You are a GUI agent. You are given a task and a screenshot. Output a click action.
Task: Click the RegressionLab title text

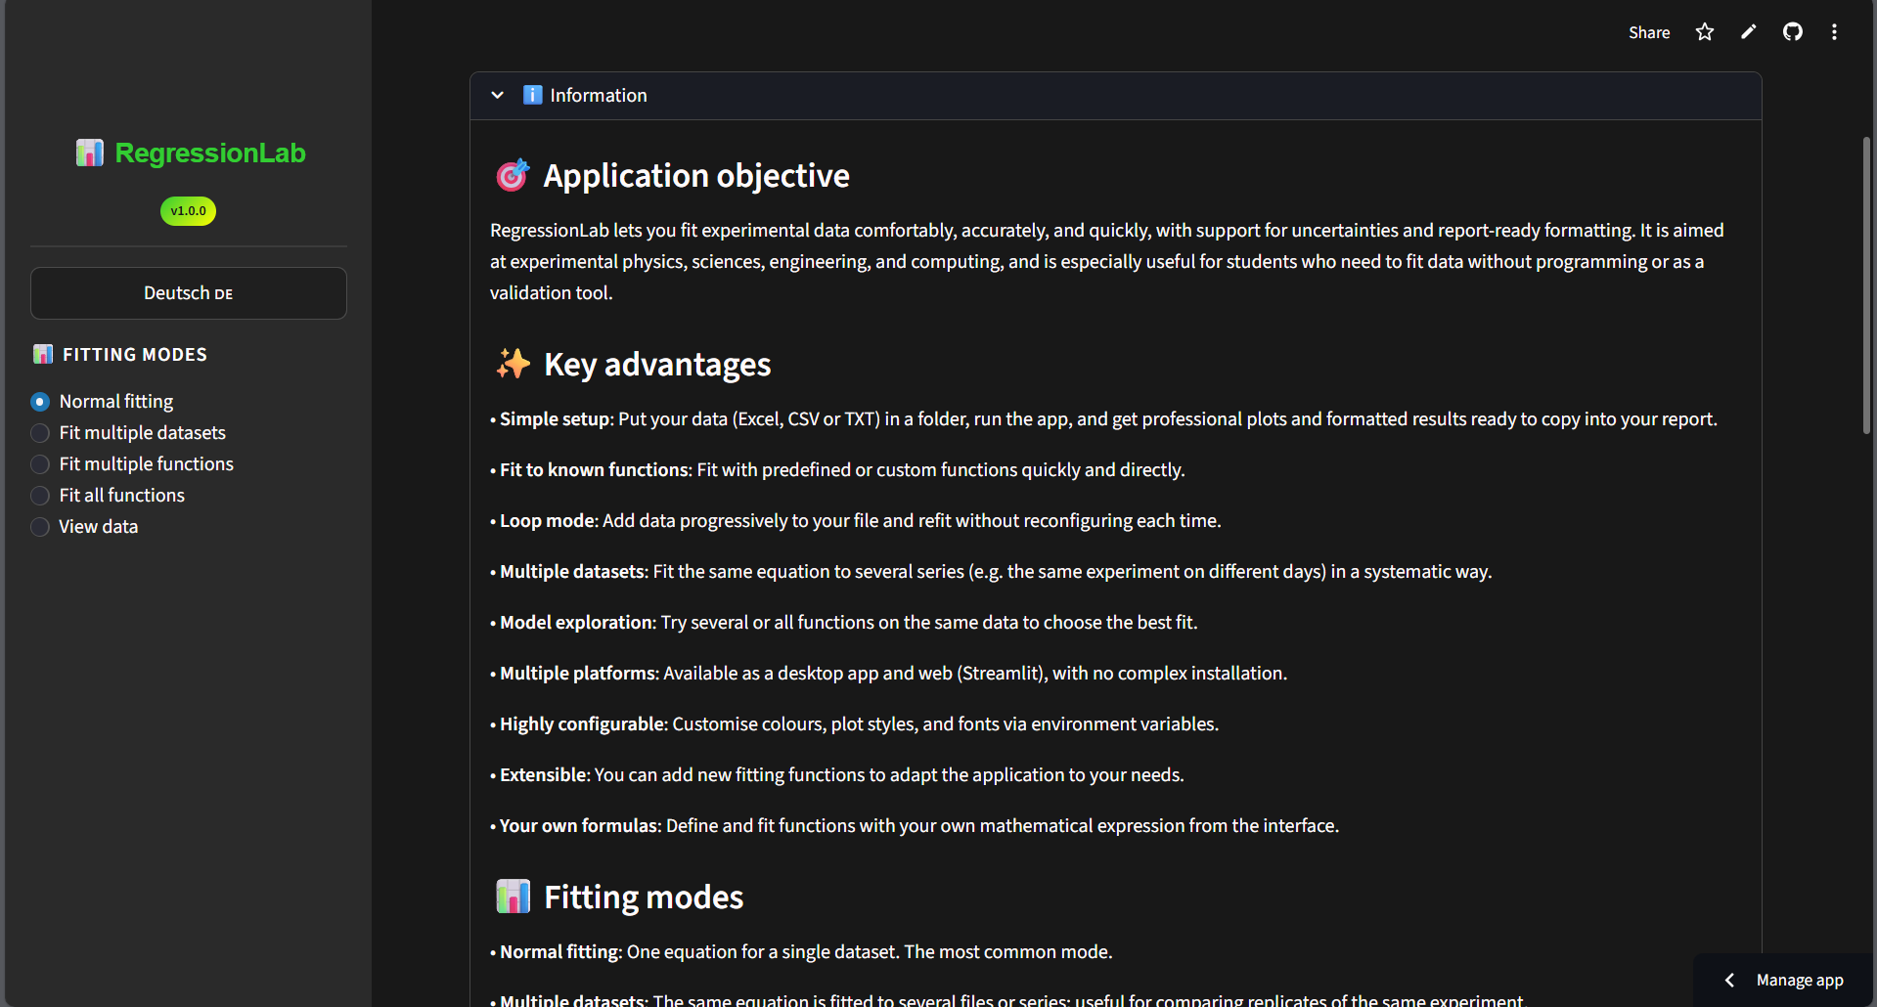pyautogui.click(x=210, y=153)
